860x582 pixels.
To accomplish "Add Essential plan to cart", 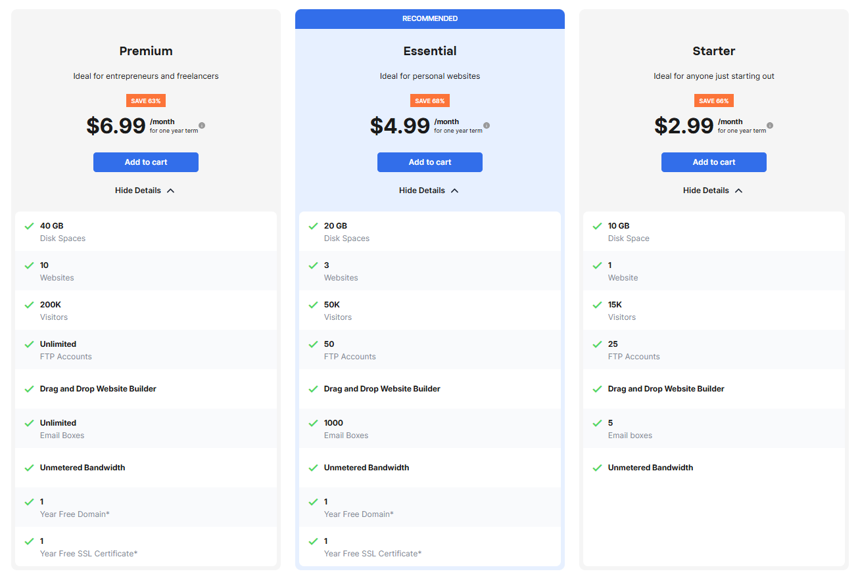I will coord(430,162).
